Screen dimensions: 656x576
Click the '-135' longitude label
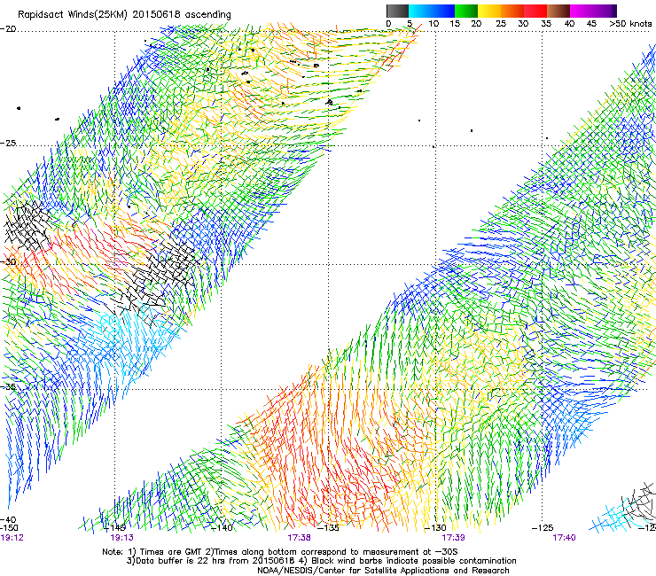[x=328, y=528]
